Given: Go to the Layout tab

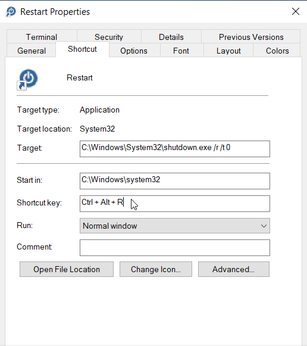Looking at the screenshot, I should tap(228, 51).
